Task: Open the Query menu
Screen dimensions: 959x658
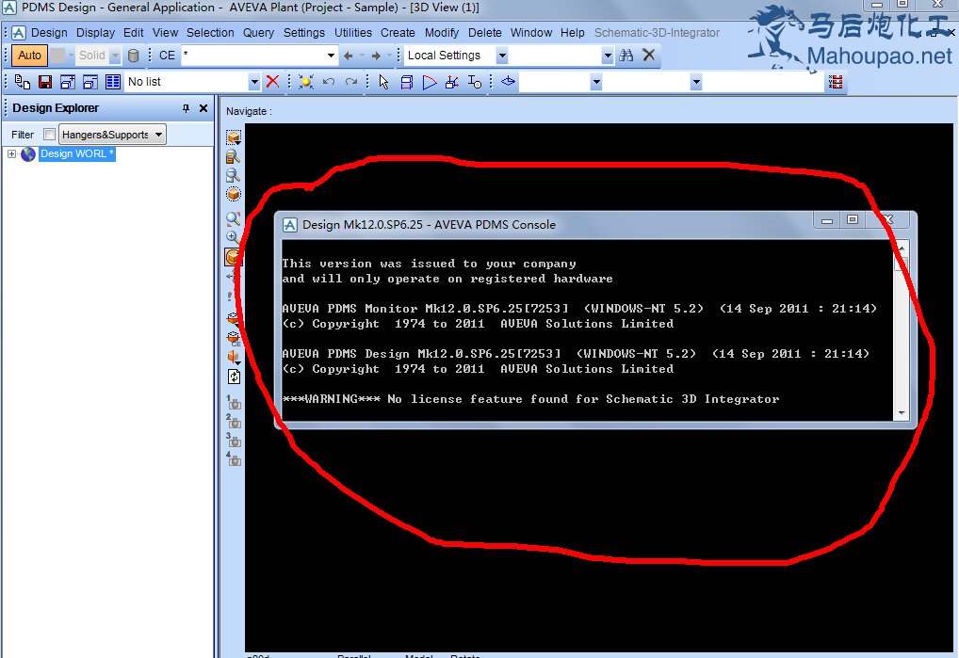Action: click(258, 33)
